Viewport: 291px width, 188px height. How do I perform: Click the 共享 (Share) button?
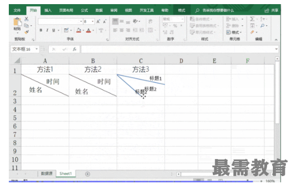coord(271,10)
